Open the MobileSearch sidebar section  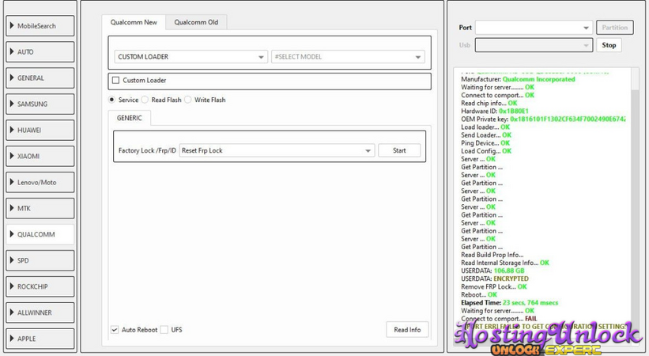[x=40, y=26]
